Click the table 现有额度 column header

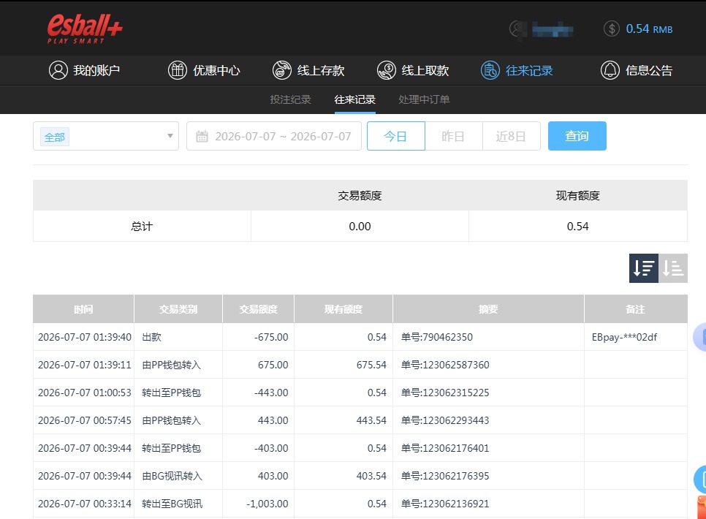click(343, 309)
